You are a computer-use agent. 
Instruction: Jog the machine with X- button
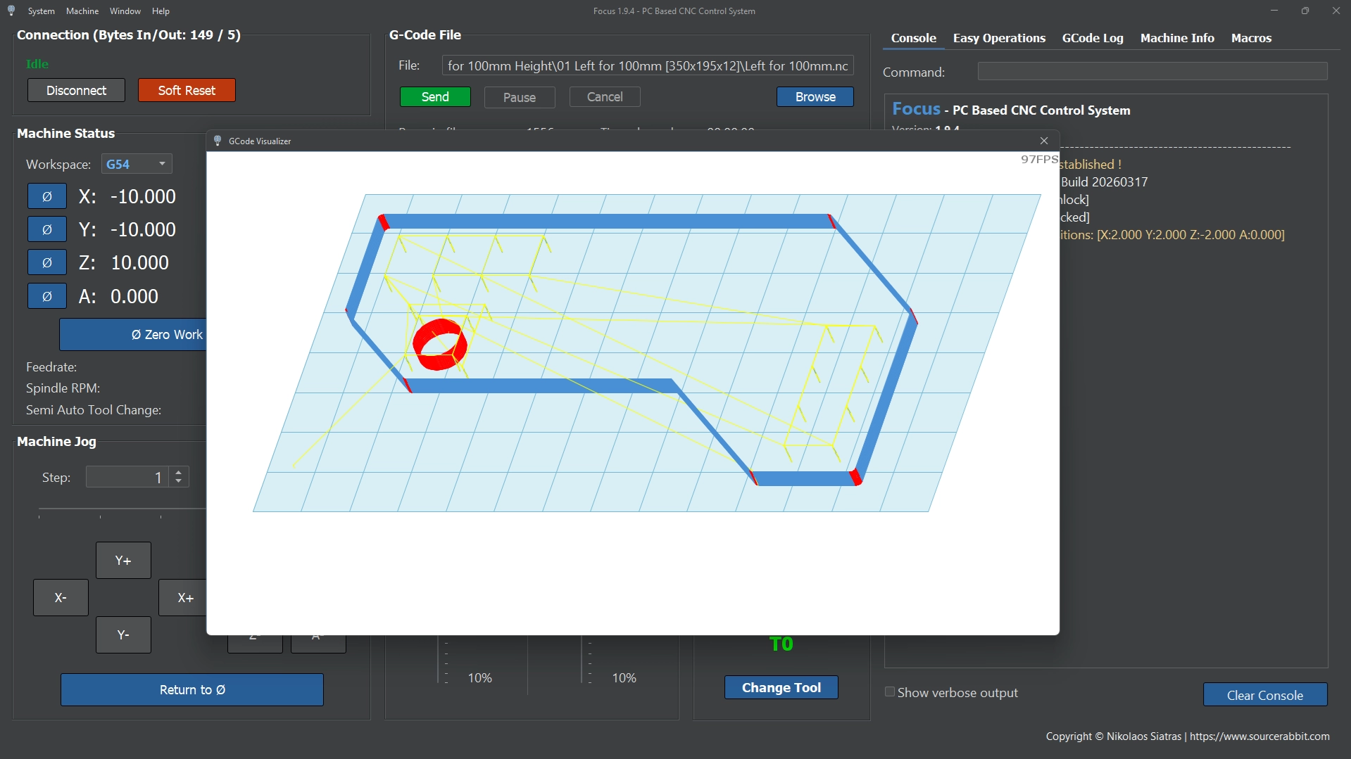point(61,597)
